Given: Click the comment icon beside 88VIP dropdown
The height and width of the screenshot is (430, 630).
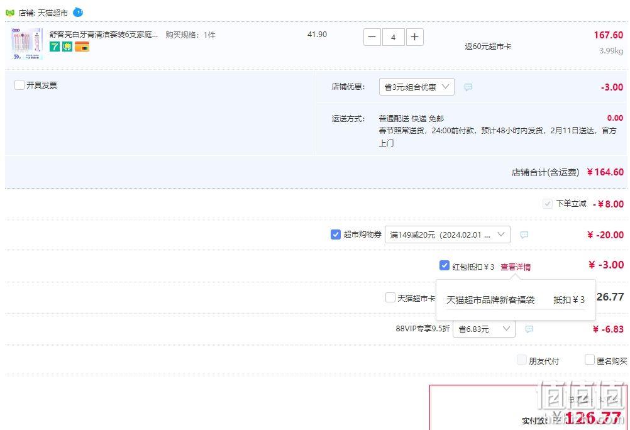Looking at the screenshot, I should point(529,329).
